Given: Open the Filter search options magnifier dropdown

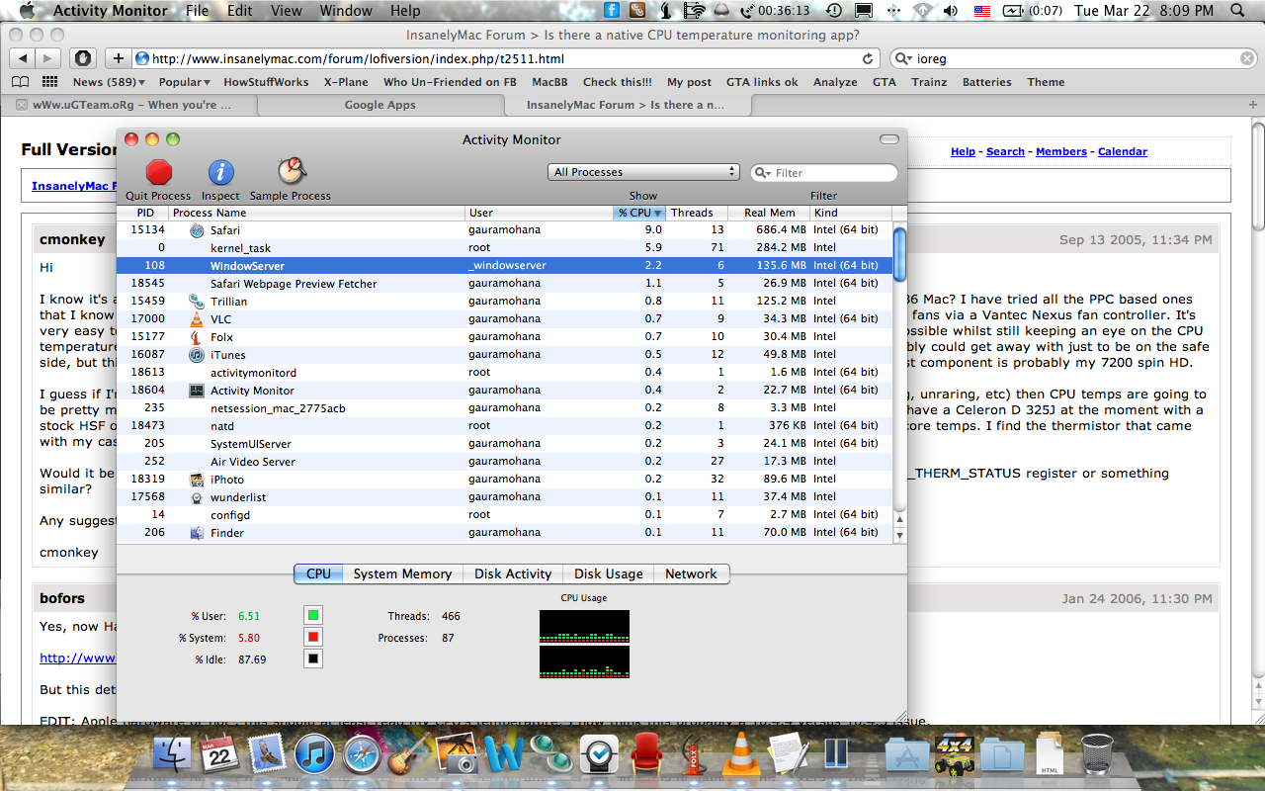Looking at the screenshot, I should [x=763, y=173].
